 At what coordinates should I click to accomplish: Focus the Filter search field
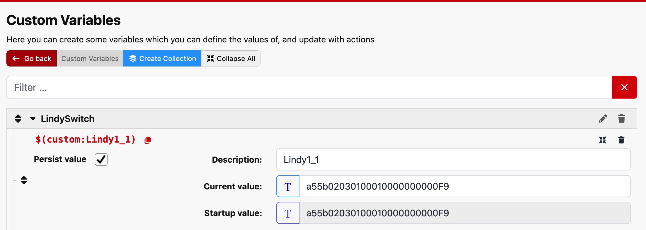309,87
